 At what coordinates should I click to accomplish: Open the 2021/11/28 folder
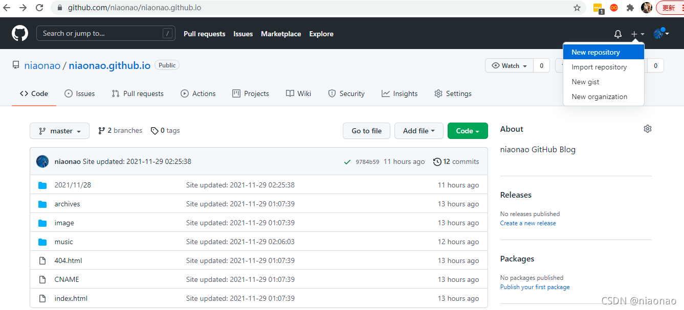coord(73,185)
